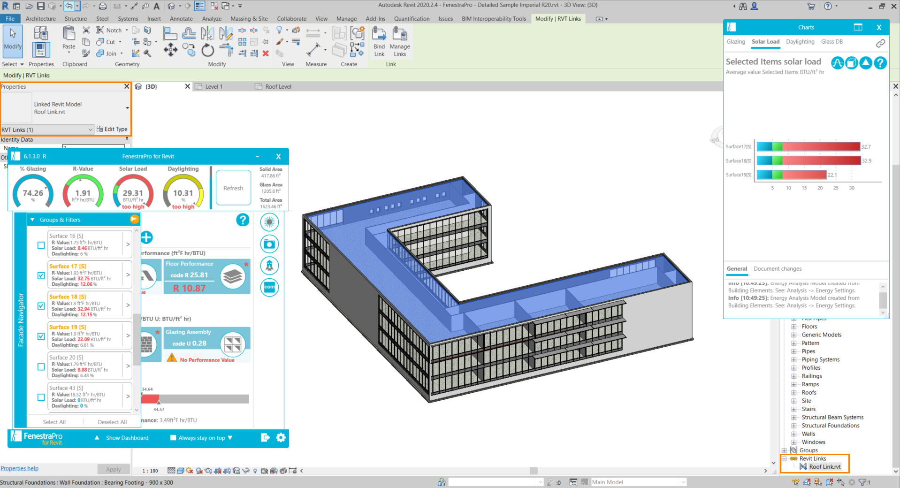
Task: Open Manage Links from the ribbon
Action: [400, 41]
